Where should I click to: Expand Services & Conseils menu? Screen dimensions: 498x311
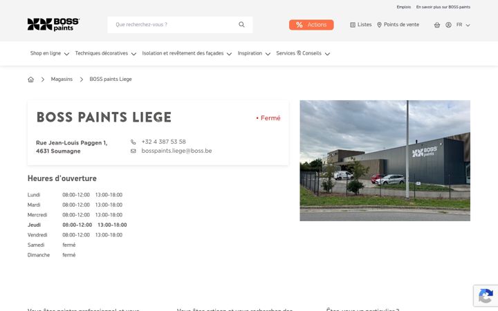tap(303, 53)
